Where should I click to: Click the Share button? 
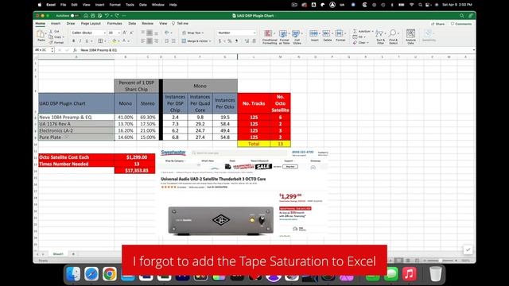(438, 24)
